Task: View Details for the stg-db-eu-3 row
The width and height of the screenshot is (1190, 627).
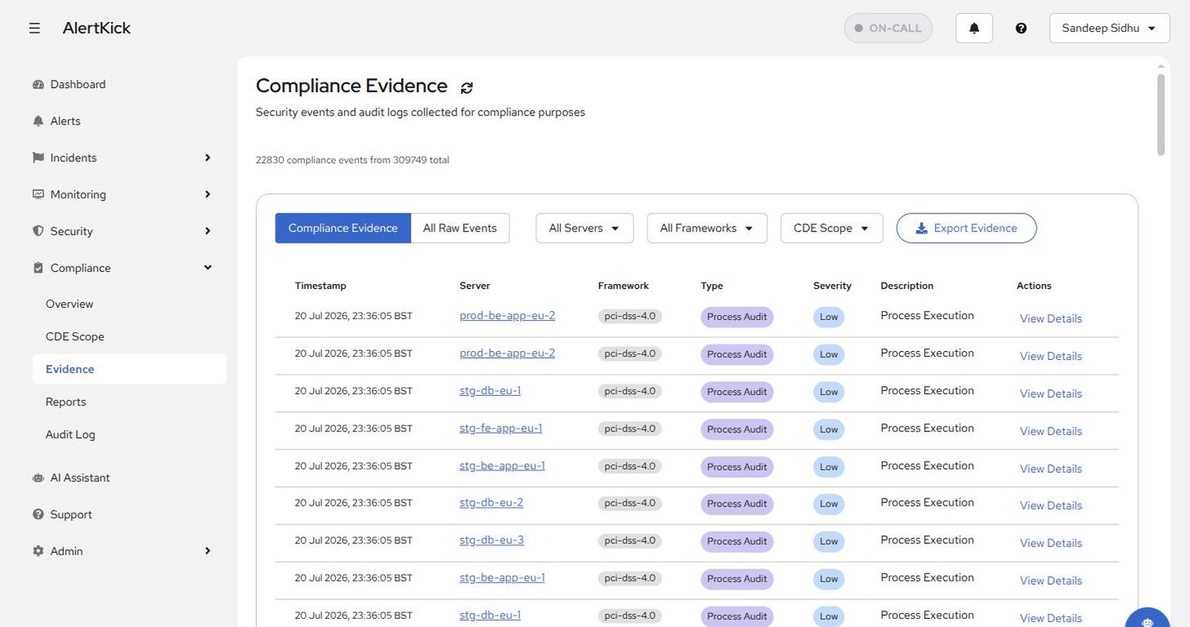Action: point(1051,543)
